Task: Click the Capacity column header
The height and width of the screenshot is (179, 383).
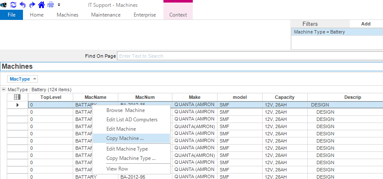Action: (284, 97)
